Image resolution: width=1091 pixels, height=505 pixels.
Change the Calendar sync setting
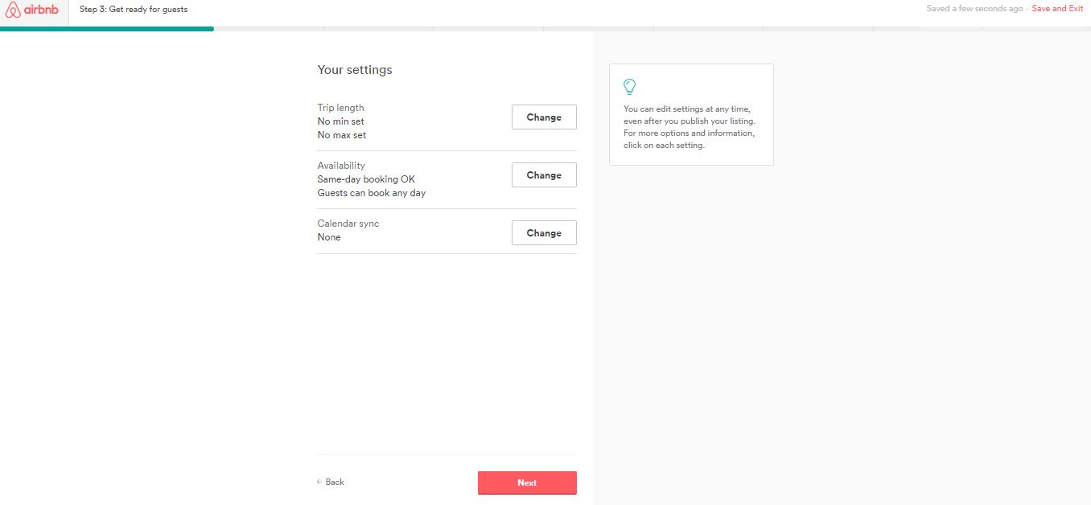point(544,232)
